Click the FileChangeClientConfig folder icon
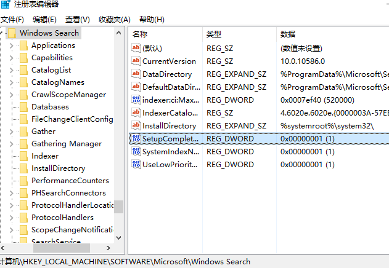 24,119
